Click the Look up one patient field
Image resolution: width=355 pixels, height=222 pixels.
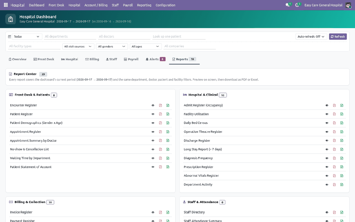coord(179,37)
